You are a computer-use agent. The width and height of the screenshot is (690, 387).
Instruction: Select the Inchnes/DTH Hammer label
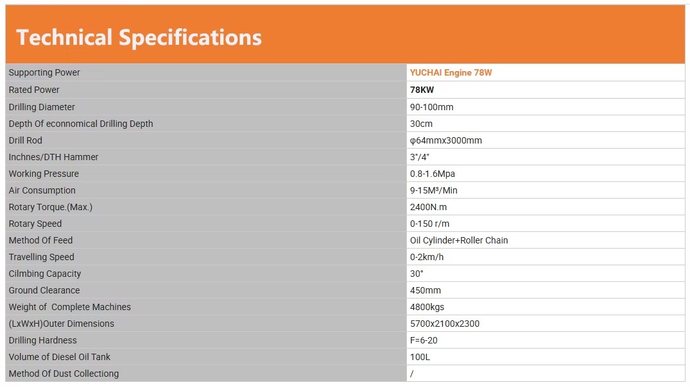[53, 157]
